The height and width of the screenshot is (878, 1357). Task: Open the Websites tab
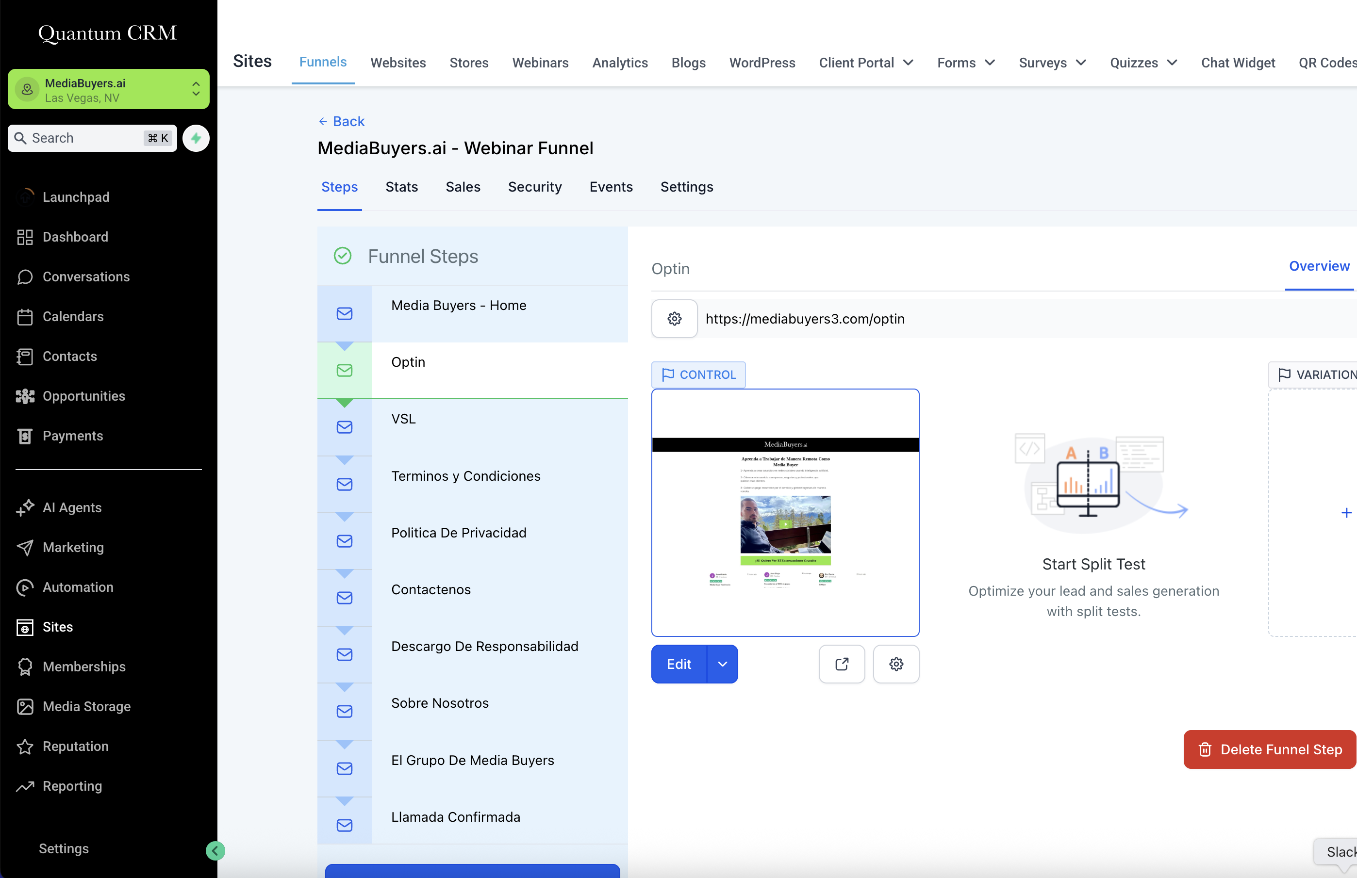[397, 63]
